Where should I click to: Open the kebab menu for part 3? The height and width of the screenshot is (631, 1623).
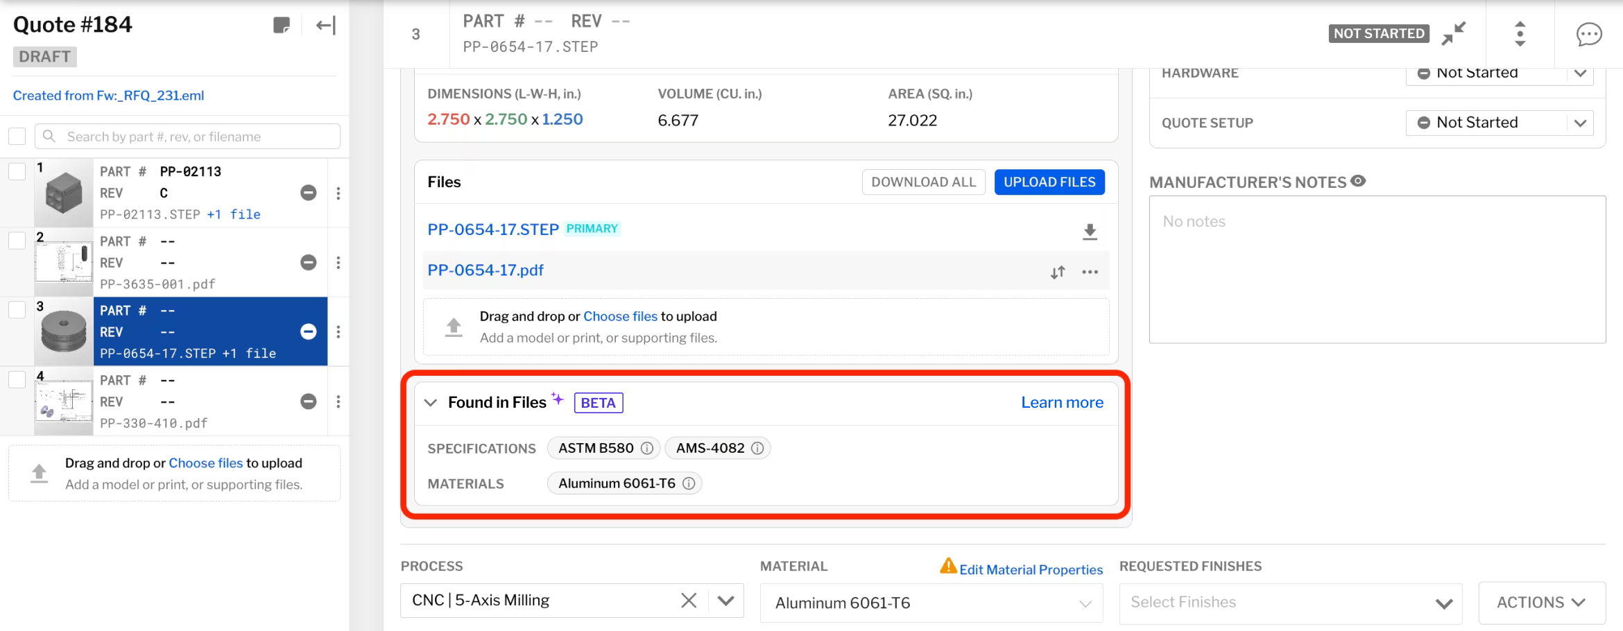(x=338, y=332)
